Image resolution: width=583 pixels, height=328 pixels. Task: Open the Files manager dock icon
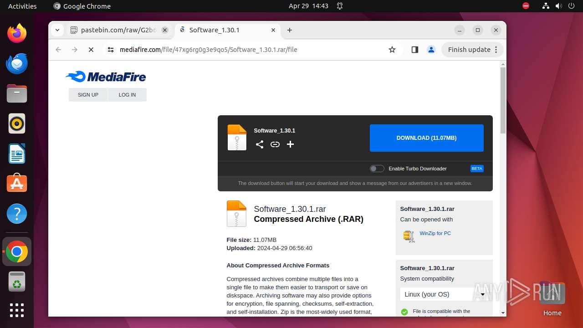pos(17,93)
